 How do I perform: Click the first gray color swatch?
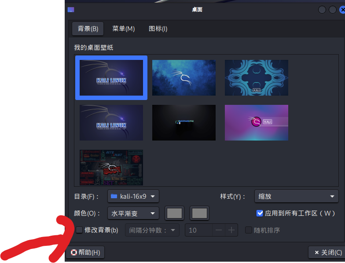(x=174, y=213)
